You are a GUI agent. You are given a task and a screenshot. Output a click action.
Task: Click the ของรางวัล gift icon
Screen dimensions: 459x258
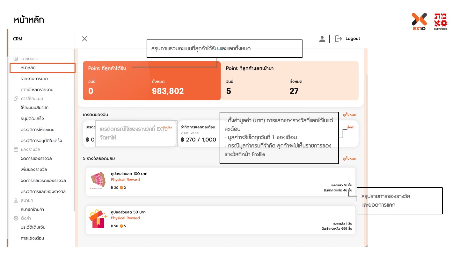tap(16, 150)
